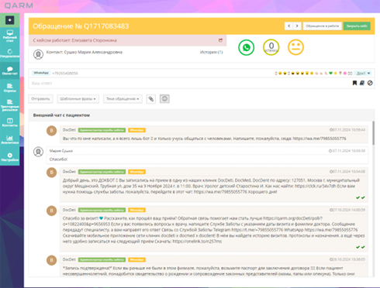Open Настройки in the sidebar
Screen dimensions: 380x288
[9, 157]
